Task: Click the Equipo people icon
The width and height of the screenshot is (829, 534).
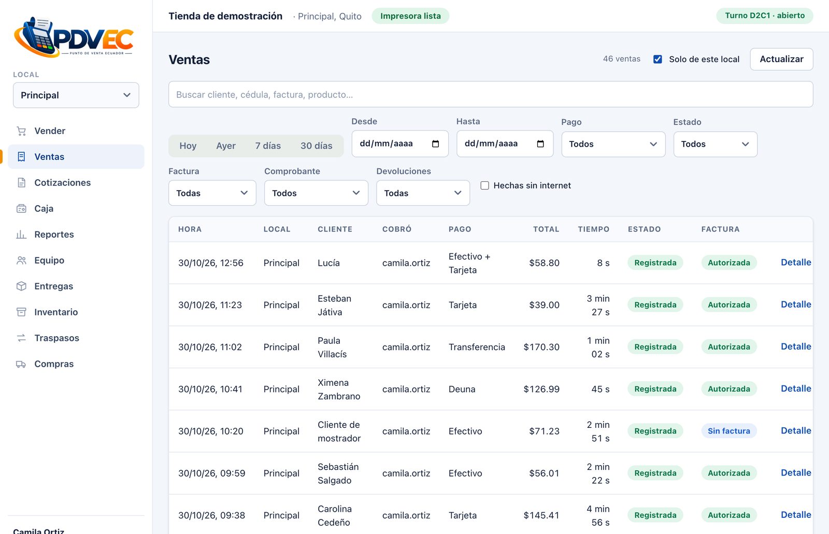Action: click(x=21, y=261)
